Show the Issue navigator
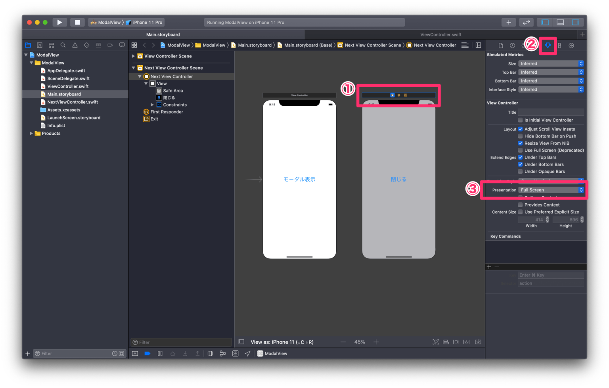 (75, 45)
